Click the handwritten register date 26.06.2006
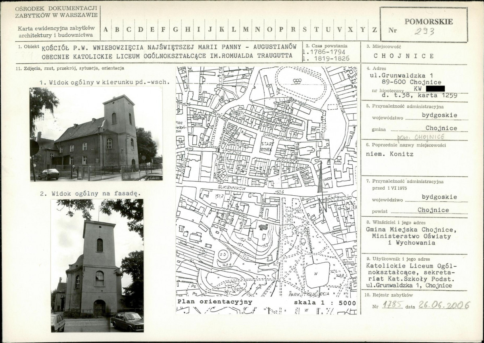 coord(444,305)
